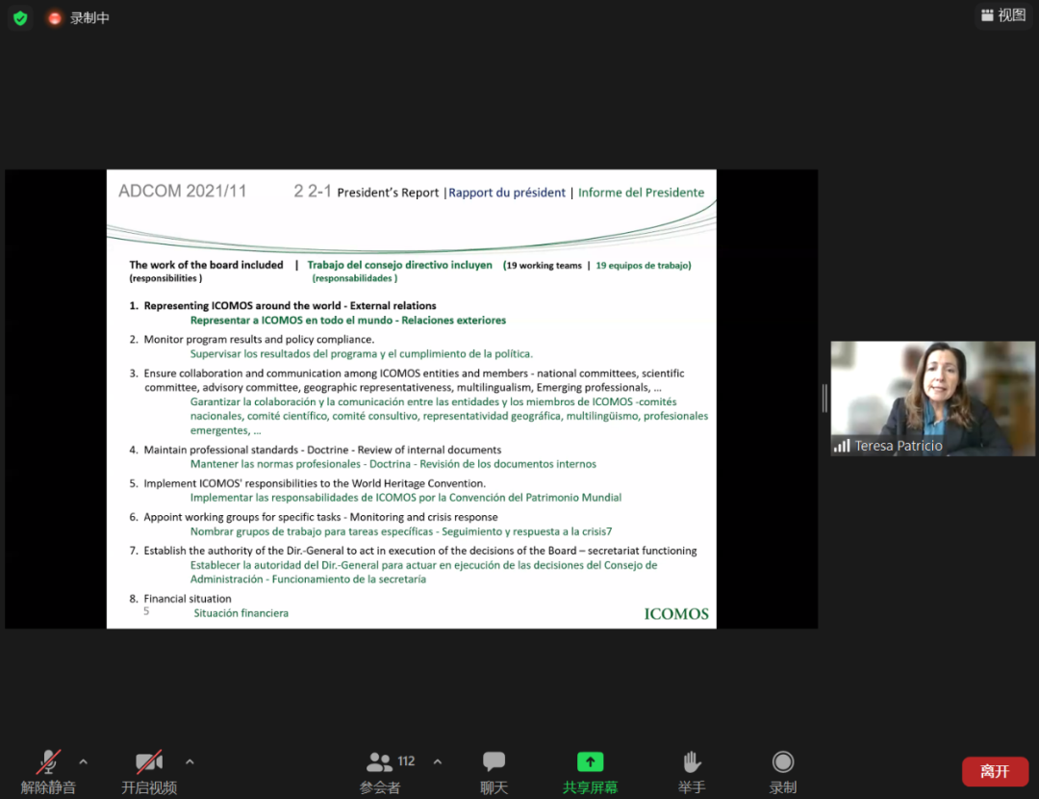Viewport: 1039px width, 799px height.
Task: Click the 录制中 recording status label
Action: click(89, 18)
